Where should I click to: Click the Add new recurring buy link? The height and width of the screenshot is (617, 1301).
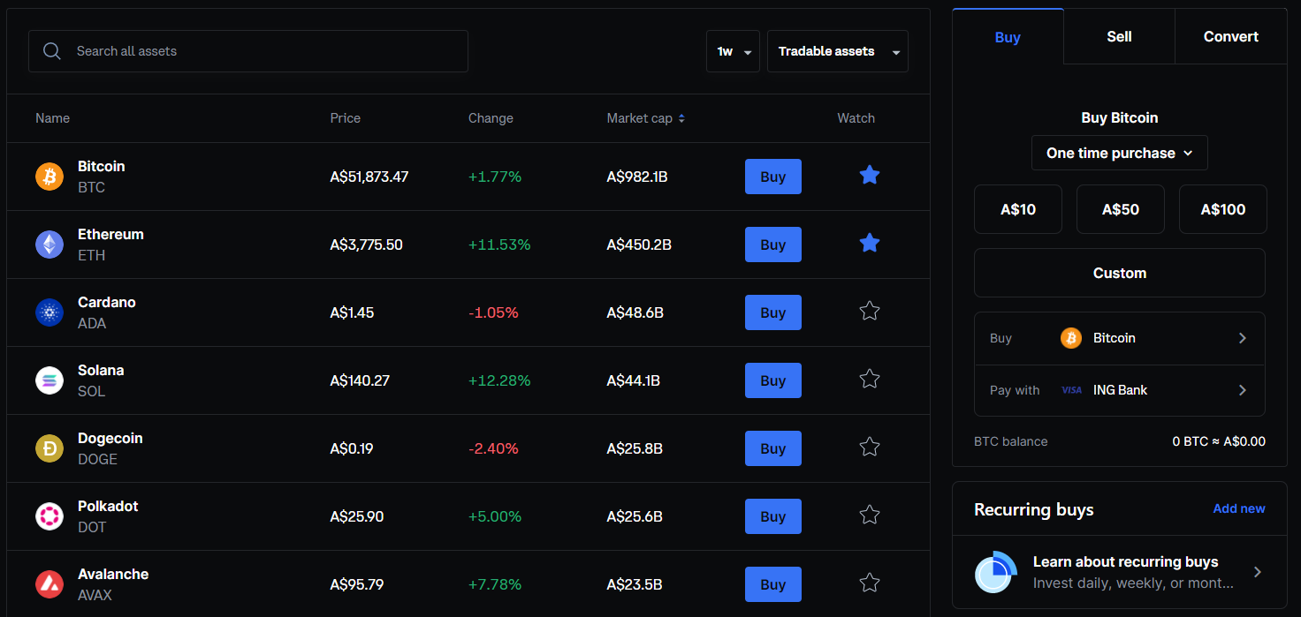click(x=1239, y=508)
